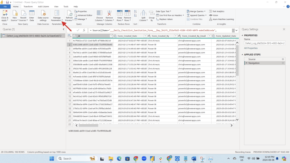Image resolution: width=290 pixels, height=163 pixels.
Task: Click the Keep Rows icon
Action: [120, 13]
